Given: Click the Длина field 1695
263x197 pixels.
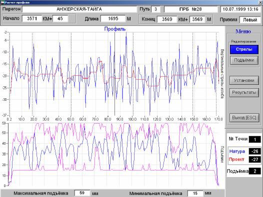Looking at the screenshot, I should [x=113, y=18].
